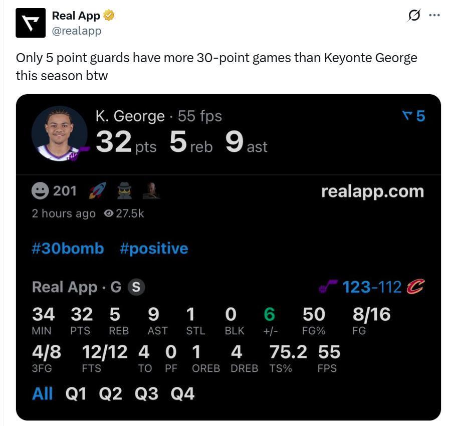
Task: Click the Utah Jazz team logo
Action: point(328,287)
